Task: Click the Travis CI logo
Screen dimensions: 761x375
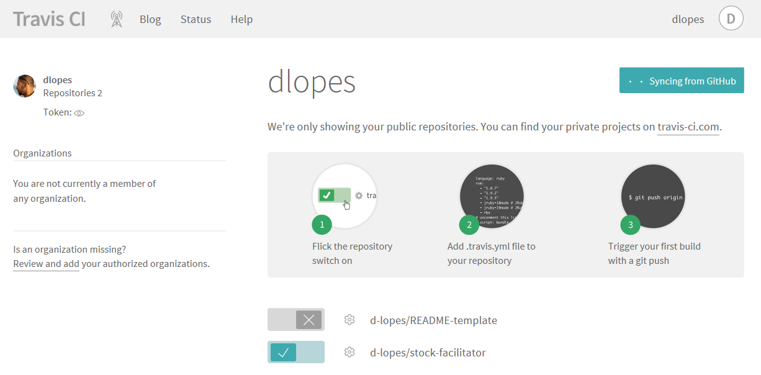Action: (49, 19)
